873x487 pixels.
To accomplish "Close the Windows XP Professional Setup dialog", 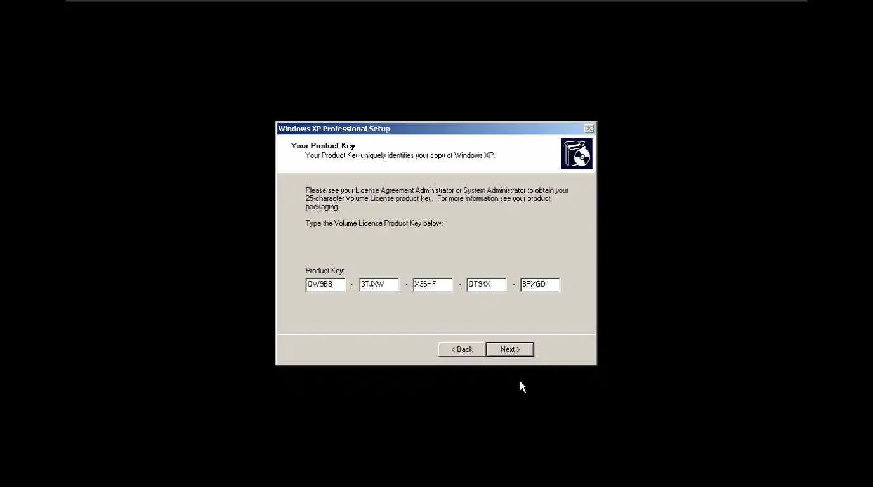I will (x=589, y=129).
